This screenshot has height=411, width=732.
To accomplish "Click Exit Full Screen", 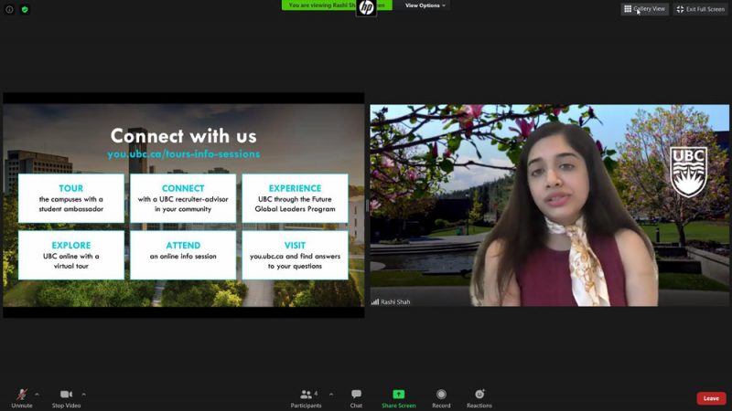I will pos(701,9).
